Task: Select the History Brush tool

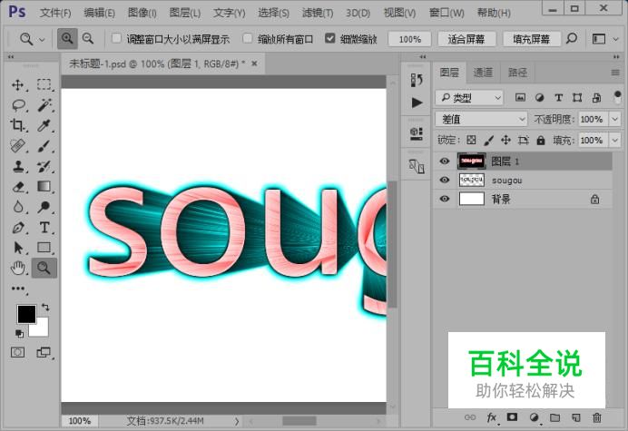Action: click(x=44, y=166)
